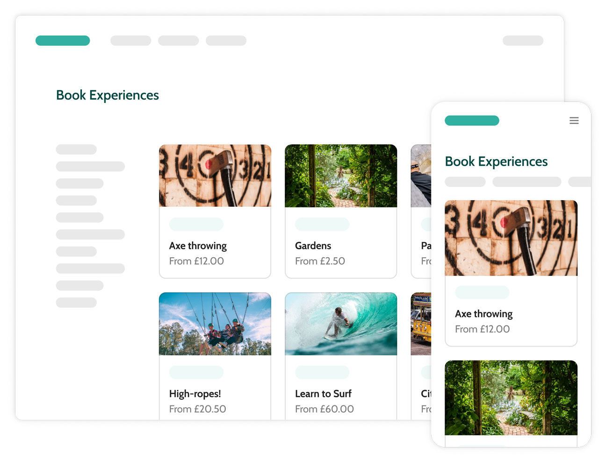Select first filter chip under mobile heading
This screenshot has width=606, height=462.
(x=465, y=182)
